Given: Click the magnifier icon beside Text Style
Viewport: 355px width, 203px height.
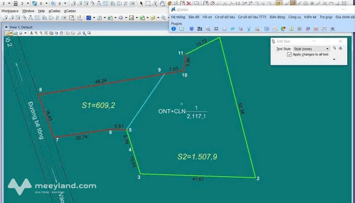Looking at the screenshot, I should 334,48.
